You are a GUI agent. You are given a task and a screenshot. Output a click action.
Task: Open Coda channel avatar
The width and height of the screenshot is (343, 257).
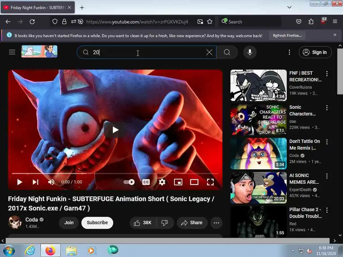pos(15,223)
